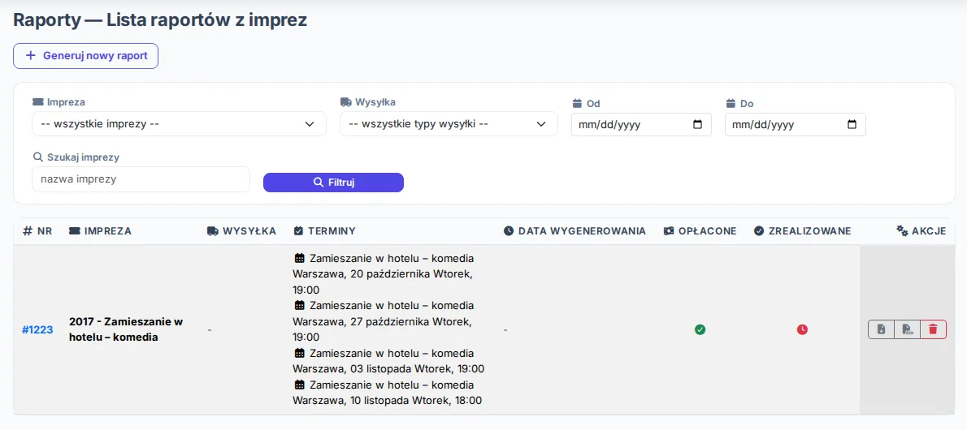This screenshot has width=967, height=430.
Task: Click 'Warszawa, 20 października Wtorek' text
Action: point(383,273)
